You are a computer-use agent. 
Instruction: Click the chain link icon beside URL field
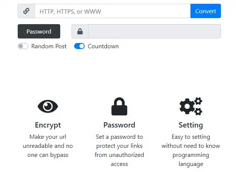tap(26, 11)
